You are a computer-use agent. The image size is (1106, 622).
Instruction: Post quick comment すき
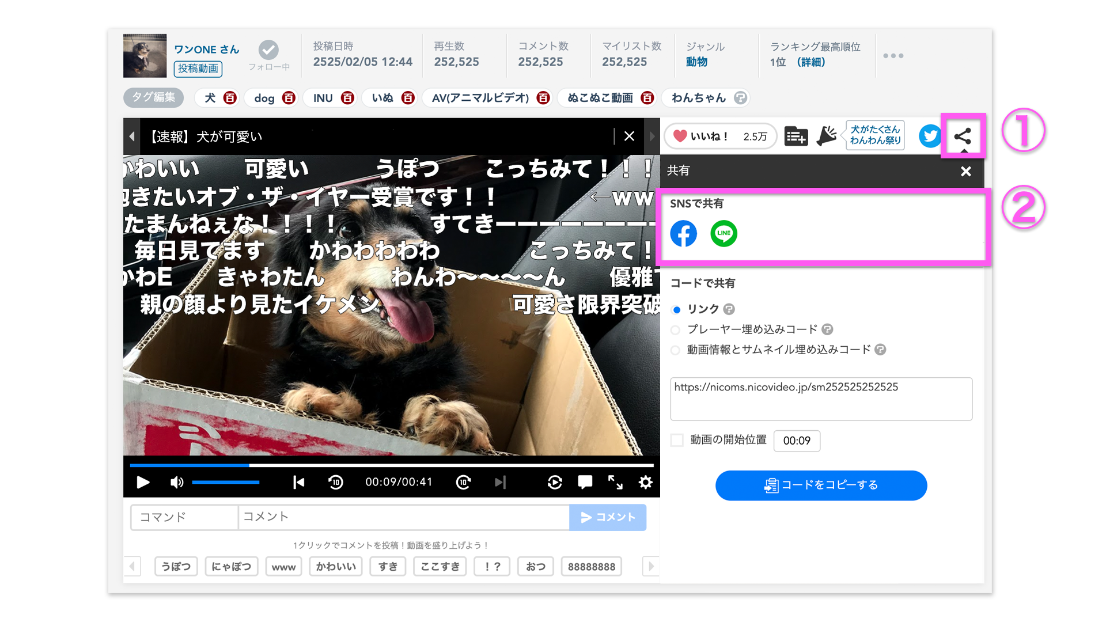(388, 567)
